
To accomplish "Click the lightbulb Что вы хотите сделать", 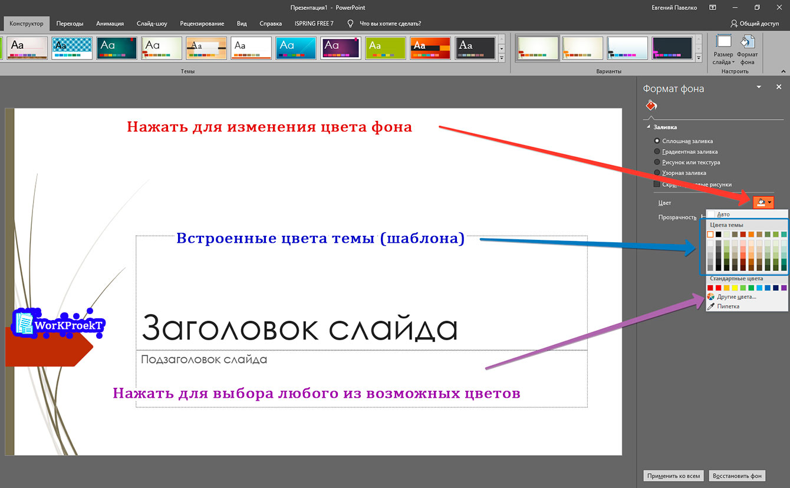I will [350, 24].
